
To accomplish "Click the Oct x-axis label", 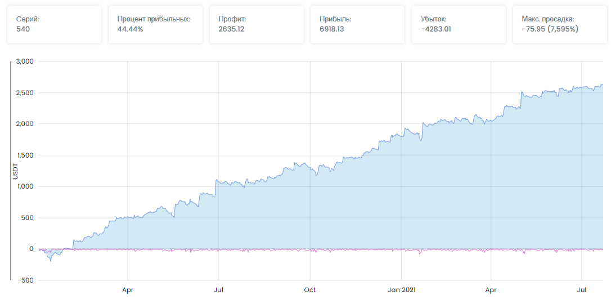I will pyautogui.click(x=310, y=290).
